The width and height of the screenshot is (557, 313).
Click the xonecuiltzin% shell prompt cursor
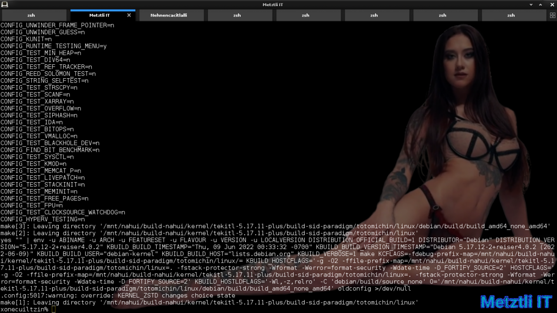(x=54, y=309)
